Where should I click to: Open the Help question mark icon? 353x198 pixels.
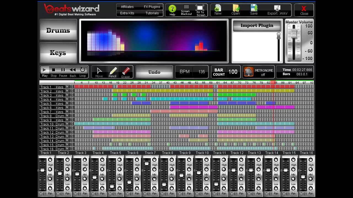coord(172,9)
